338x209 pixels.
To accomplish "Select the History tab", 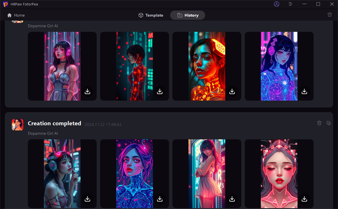I will tap(188, 15).
